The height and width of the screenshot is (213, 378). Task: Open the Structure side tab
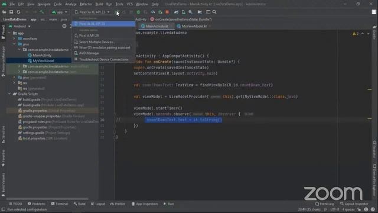tap(3, 134)
